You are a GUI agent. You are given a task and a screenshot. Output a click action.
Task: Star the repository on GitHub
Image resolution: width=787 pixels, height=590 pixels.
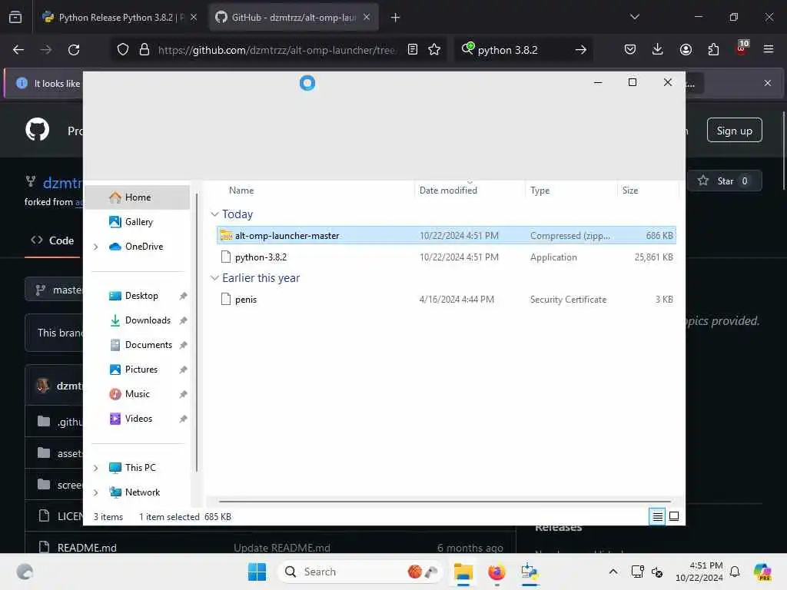[724, 181]
